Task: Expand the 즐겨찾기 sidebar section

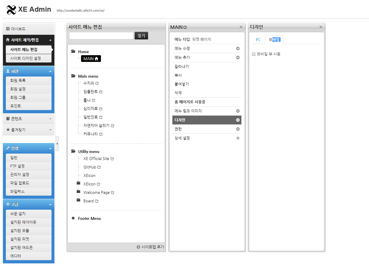Action: [x=50, y=130]
